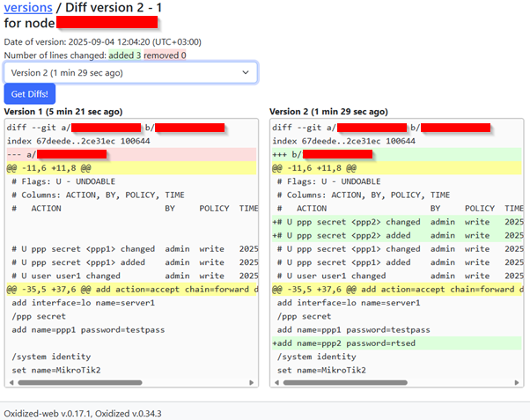Viewport: 530px width, 420px height.
Task: Click Version 1 pane horizontal scrollbar thumb
Action: 80,382
